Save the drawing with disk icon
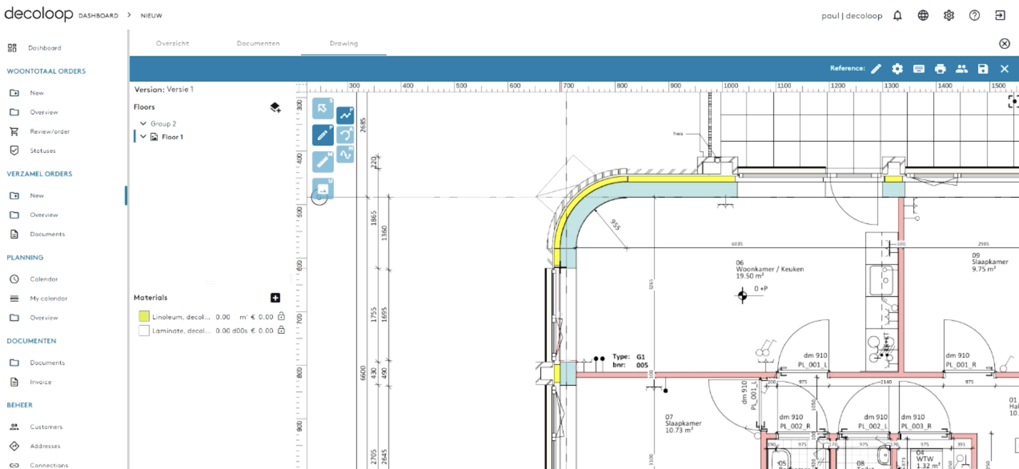 pos(983,69)
